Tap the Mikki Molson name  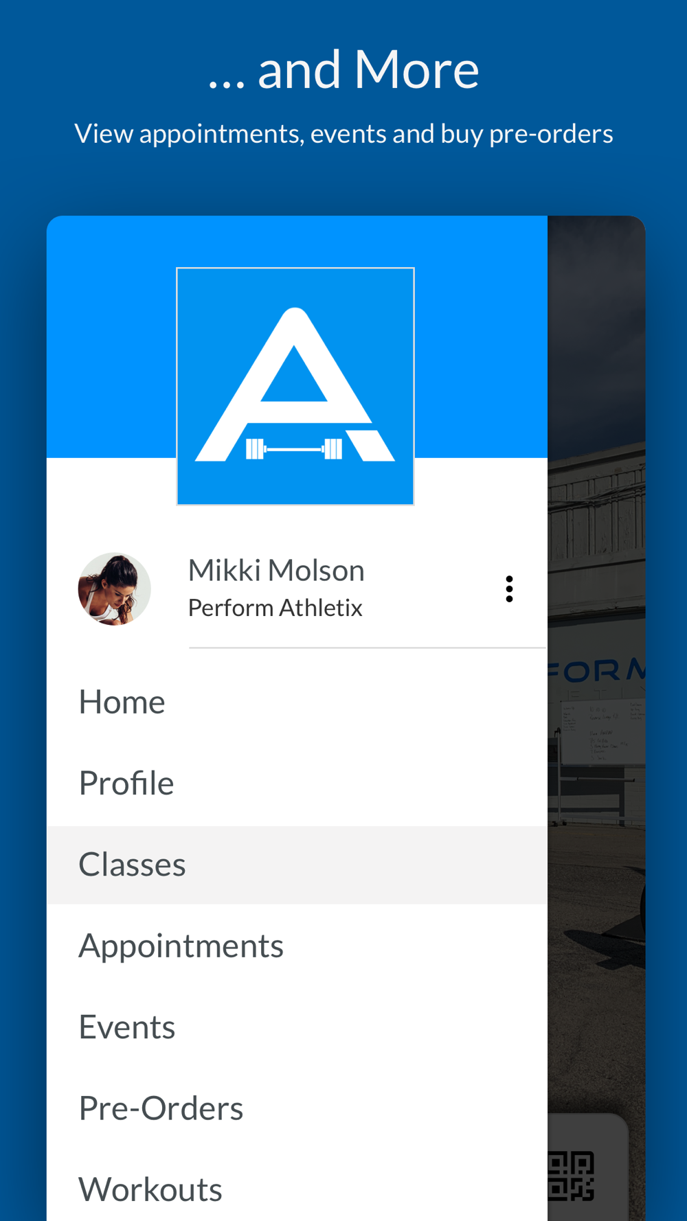click(x=276, y=571)
